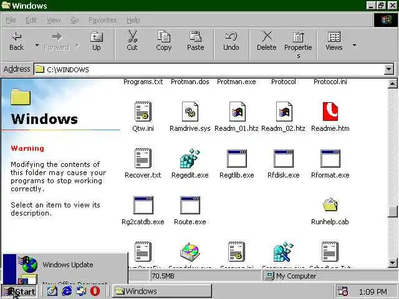Click the Protocol.ini file name

[330, 82]
